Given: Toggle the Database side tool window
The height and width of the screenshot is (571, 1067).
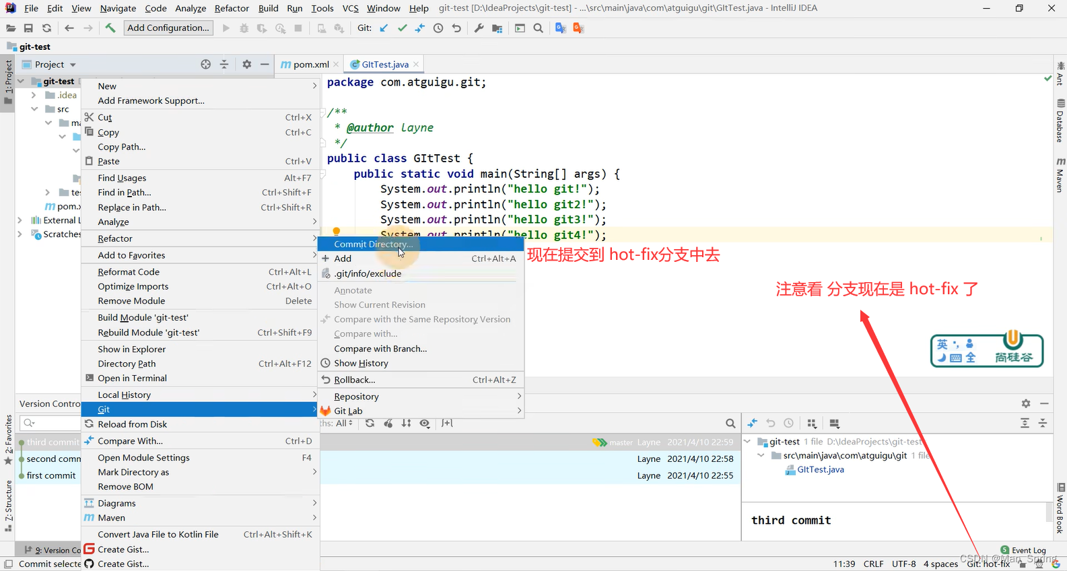Looking at the screenshot, I should [x=1060, y=121].
